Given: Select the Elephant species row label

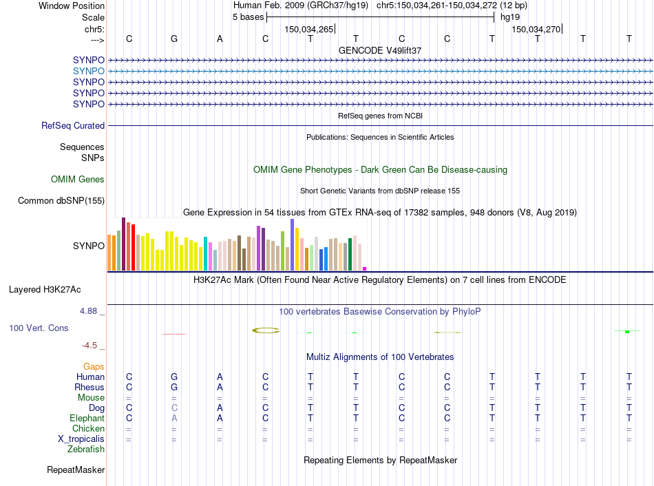Looking at the screenshot, I should click(x=87, y=418).
